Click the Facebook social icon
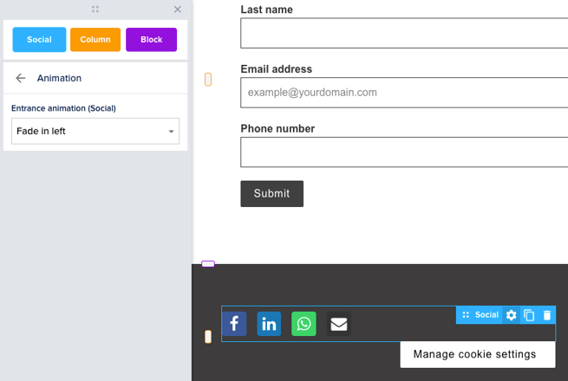The height and width of the screenshot is (381, 568). (234, 324)
